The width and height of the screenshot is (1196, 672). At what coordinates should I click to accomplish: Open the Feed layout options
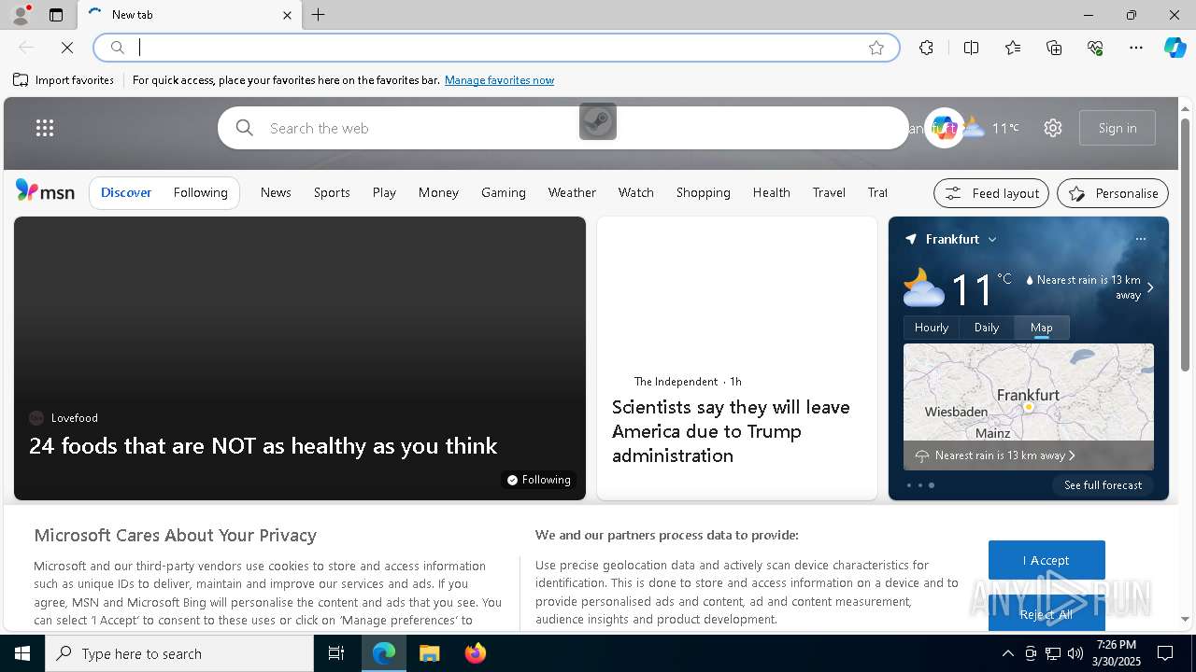pyautogui.click(x=991, y=193)
